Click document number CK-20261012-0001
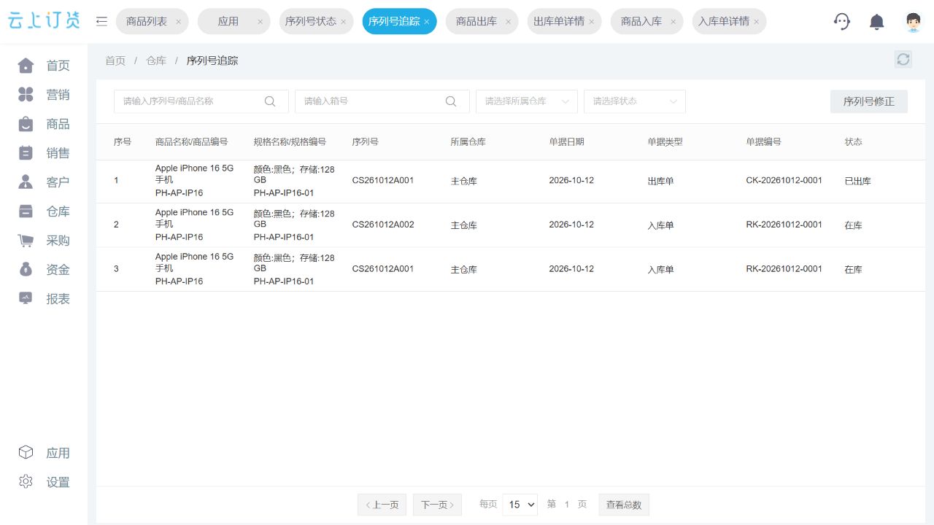This screenshot has width=934, height=525. pyautogui.click(x=784, y=180)
